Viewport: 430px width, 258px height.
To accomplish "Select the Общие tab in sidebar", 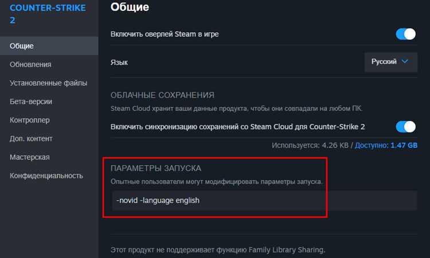I will pos(49,46).
